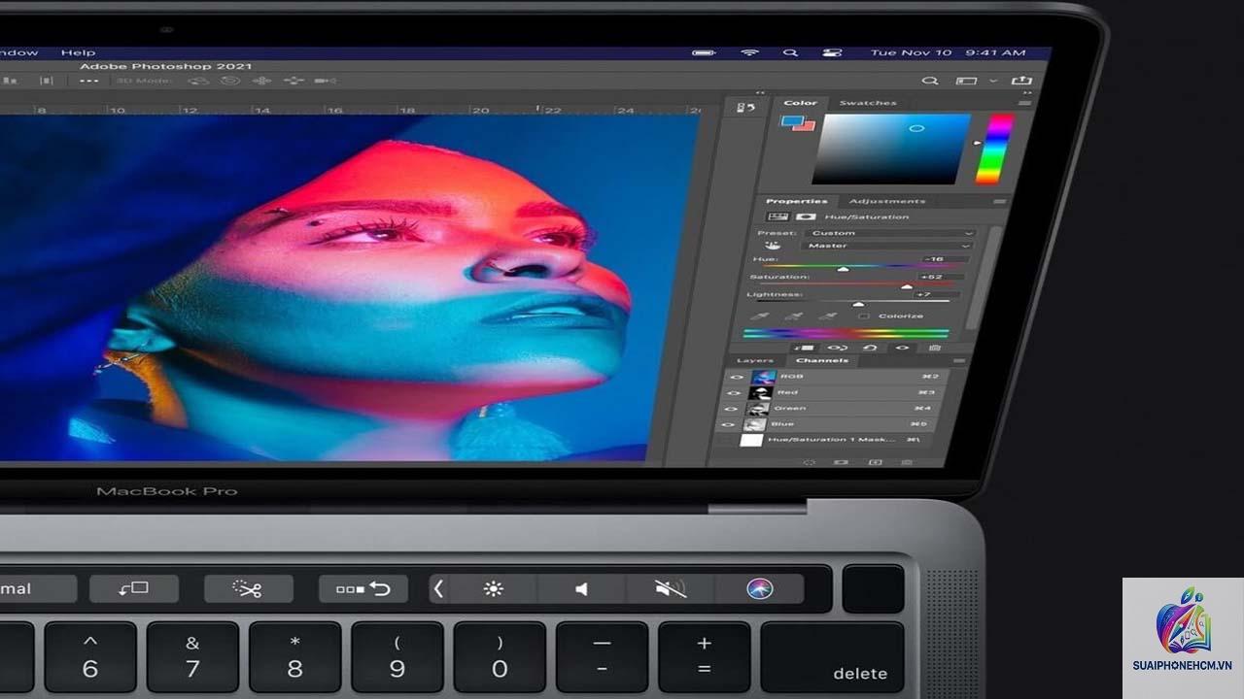
Task: Click the delete adjustment trash icon
Action: click(935, 347)
